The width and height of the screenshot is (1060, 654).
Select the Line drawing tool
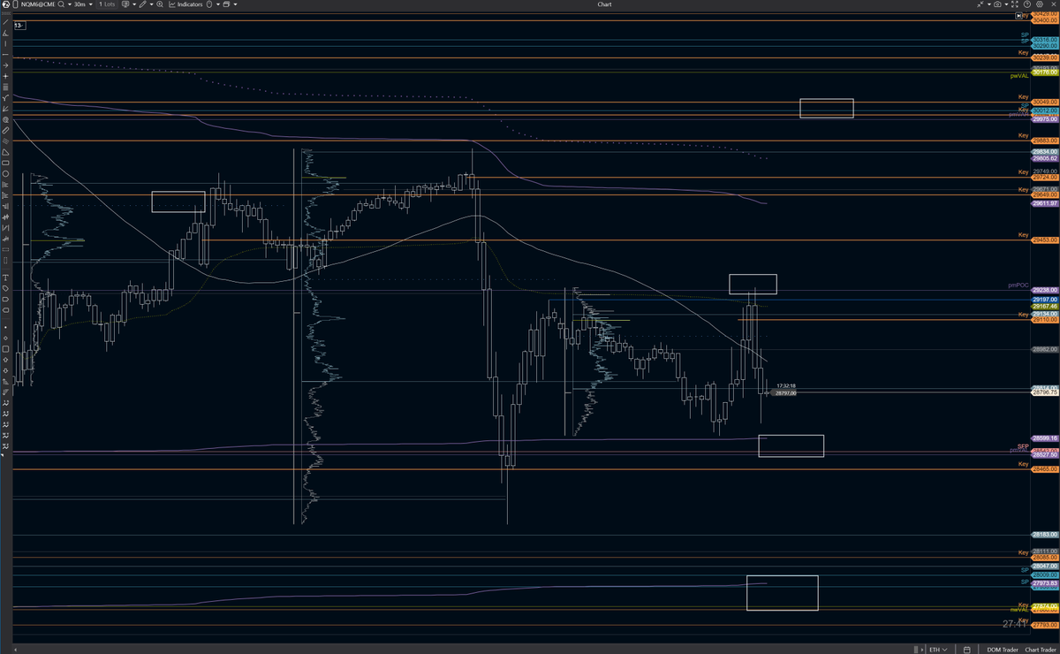(x=6, y=22)
